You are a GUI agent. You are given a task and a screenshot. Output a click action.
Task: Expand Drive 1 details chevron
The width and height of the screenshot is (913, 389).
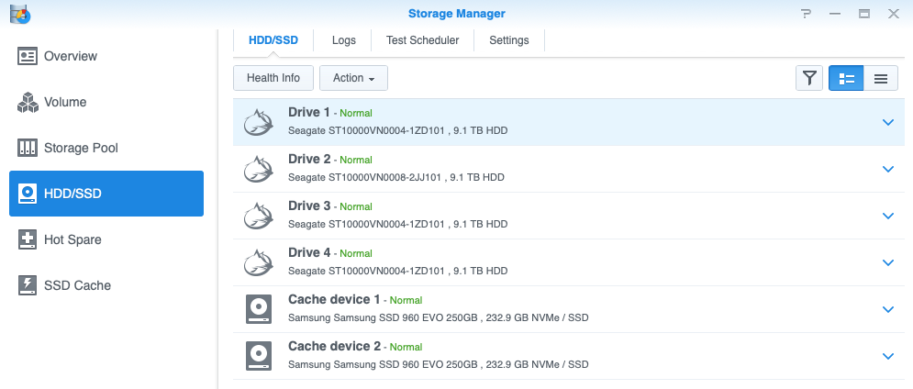click(x=887, y=122)
